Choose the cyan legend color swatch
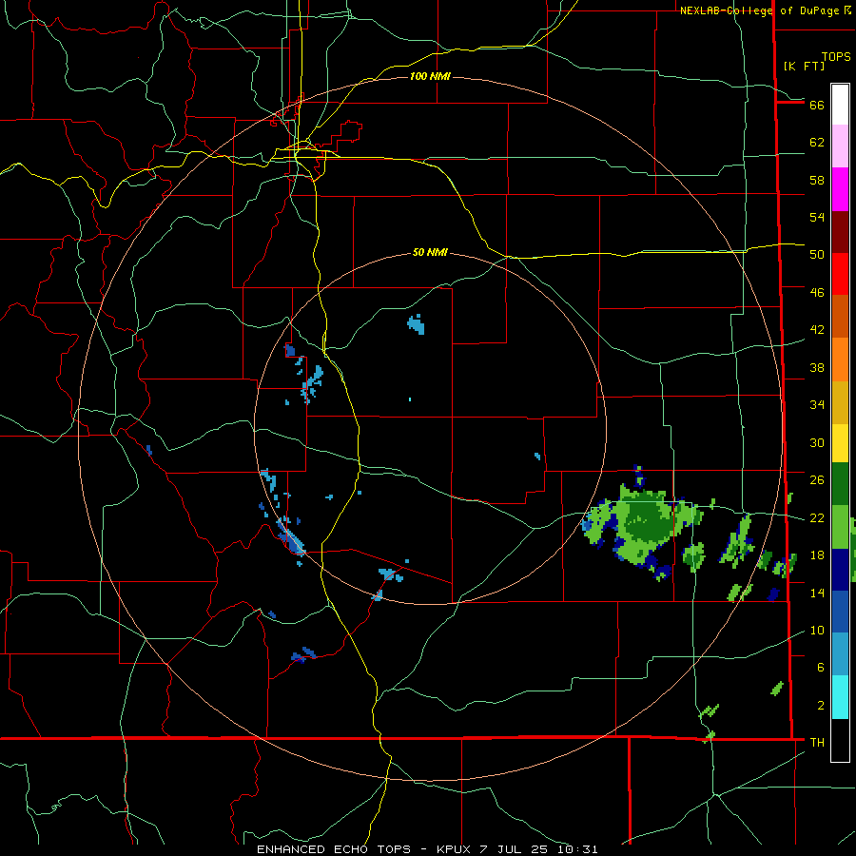 [840, 697]
